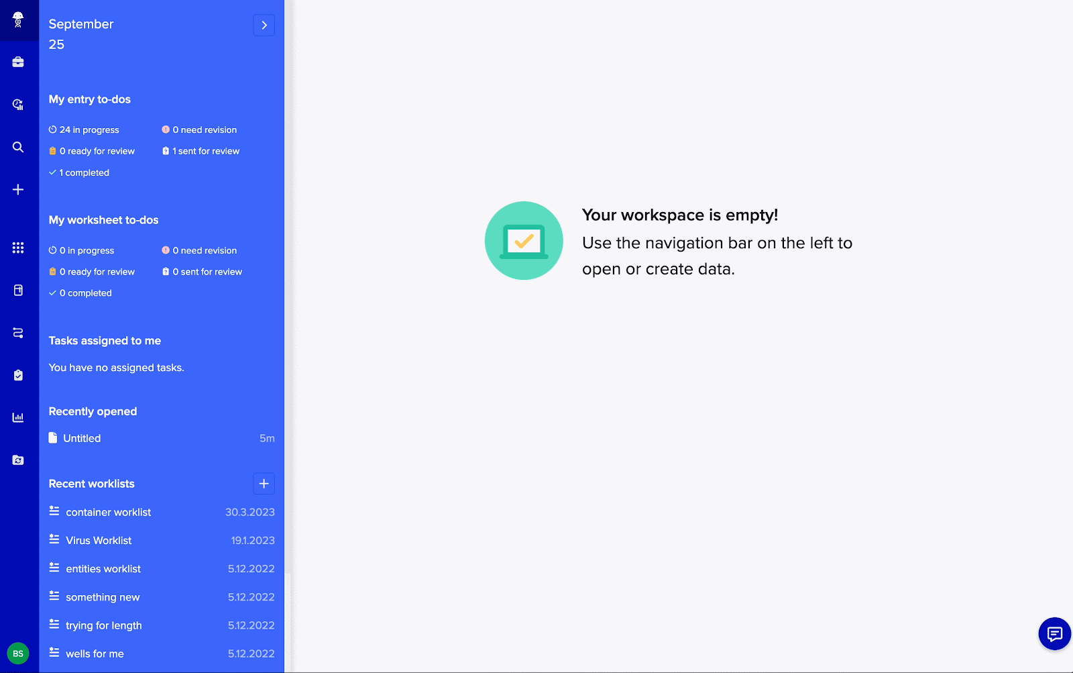
Task: Open the clipboard tasks icon in sidebar
Action: pyautogui.click(x=18, y=374)
